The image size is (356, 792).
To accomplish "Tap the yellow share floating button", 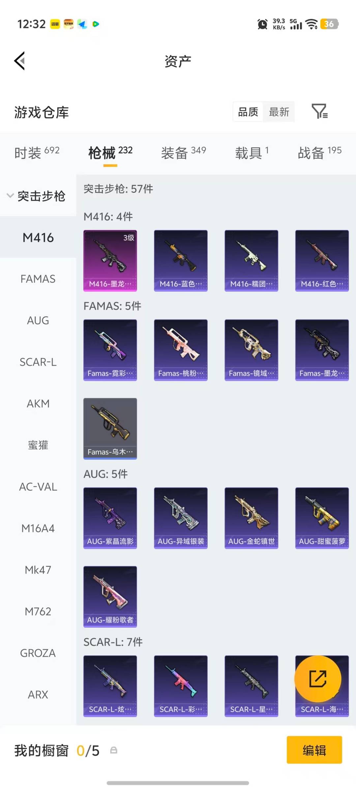I will tap(318, 679).
